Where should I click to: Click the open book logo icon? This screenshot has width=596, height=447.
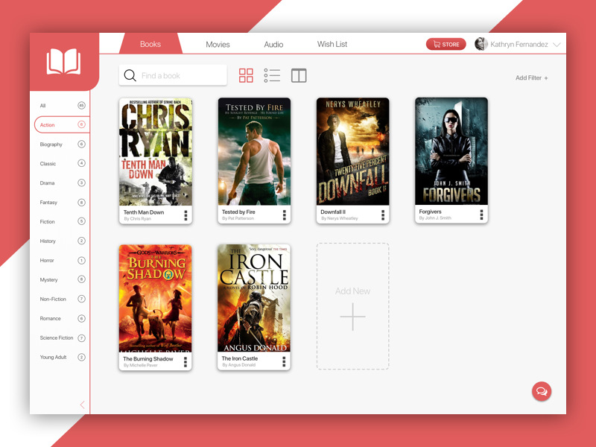(x=63, y=62)
